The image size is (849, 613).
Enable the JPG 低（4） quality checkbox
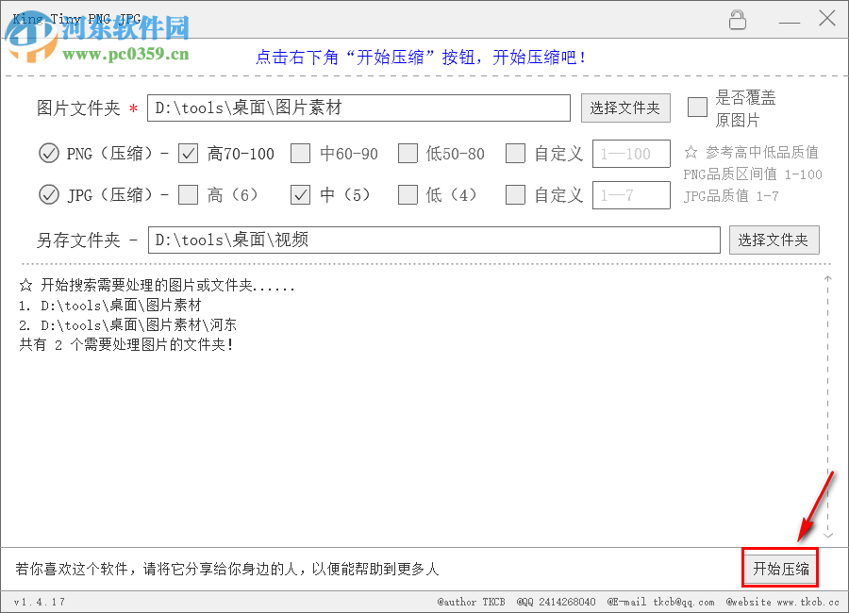coord(408,195)
